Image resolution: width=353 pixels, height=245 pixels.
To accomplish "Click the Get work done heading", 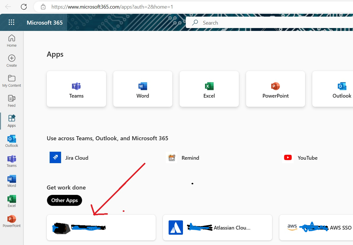I will coord(66,188).
